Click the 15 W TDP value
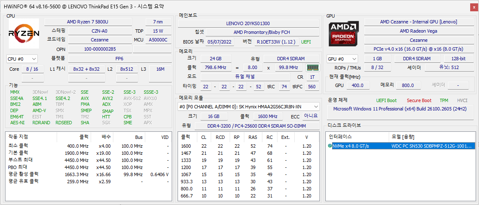479x205 pixels. point(158,31)
